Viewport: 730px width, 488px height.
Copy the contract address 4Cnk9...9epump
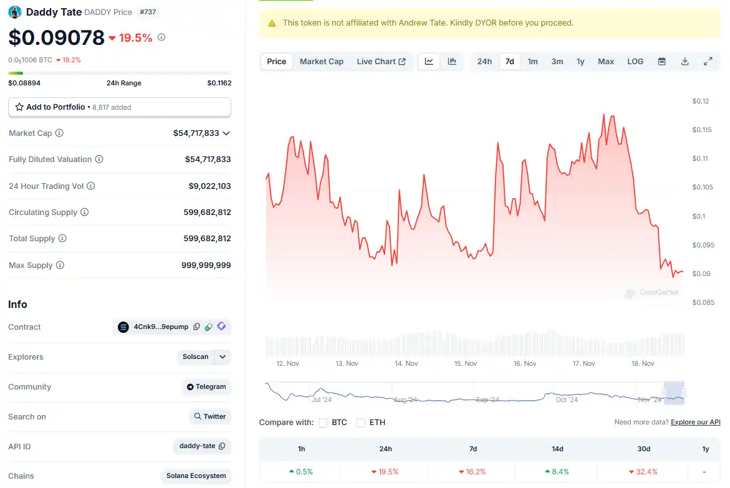point(196,327)
